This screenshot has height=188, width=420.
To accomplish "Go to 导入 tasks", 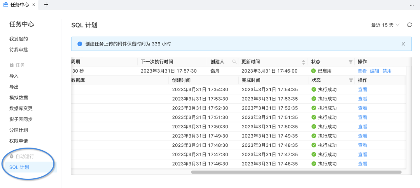I will tap(14, 76).
